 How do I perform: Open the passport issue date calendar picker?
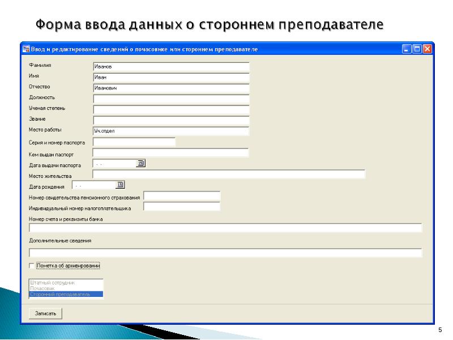pyautogui.click(x=142, y=164)
